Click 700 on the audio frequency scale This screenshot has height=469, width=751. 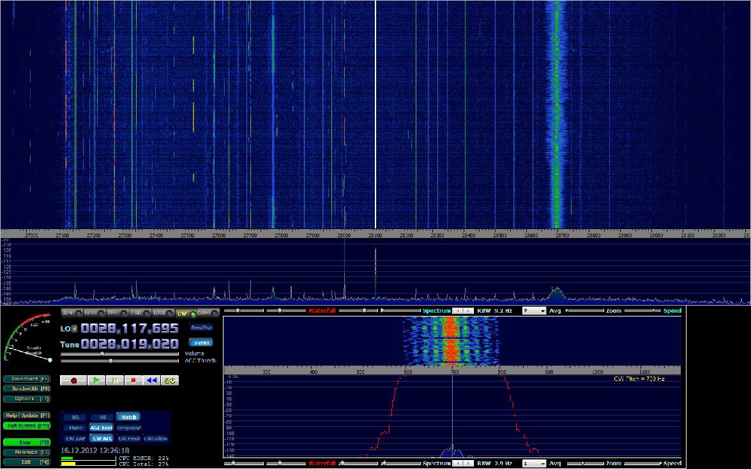point(455,372)
